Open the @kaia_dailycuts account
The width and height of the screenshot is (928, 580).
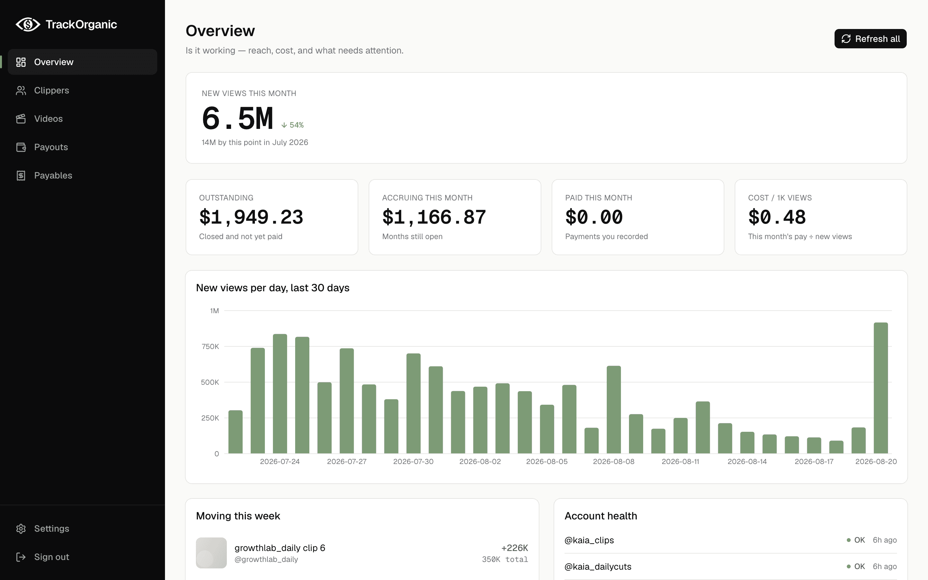coord(598,566)
